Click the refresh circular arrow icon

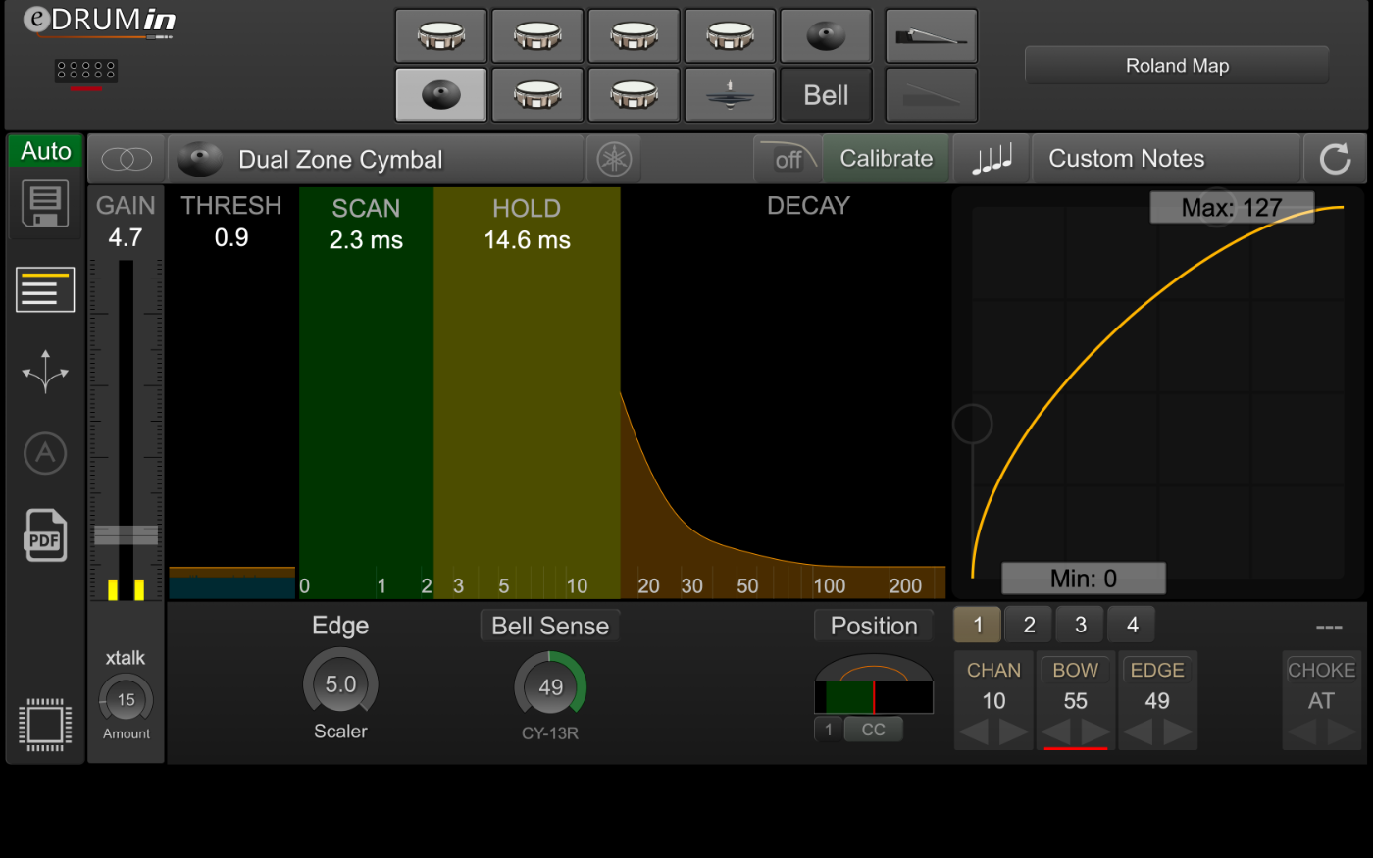click(x=1335, y=159)
